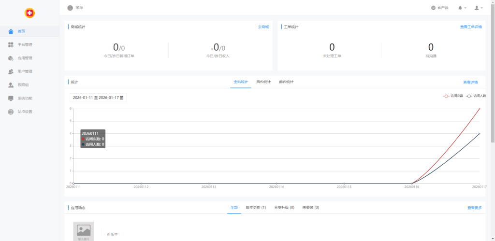Toggle 访问次数 series in chart legend
The height and width of the screenshot is (241, 495).
(453, 96)
